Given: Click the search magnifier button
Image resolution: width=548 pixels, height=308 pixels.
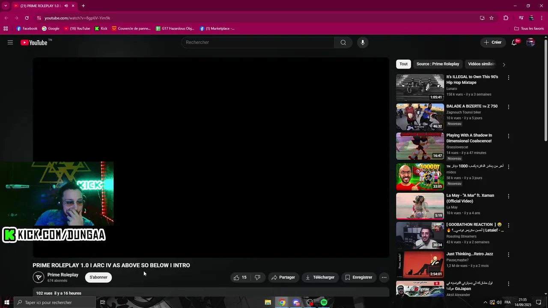Looking at the screenshot, I should pos(343,42).
